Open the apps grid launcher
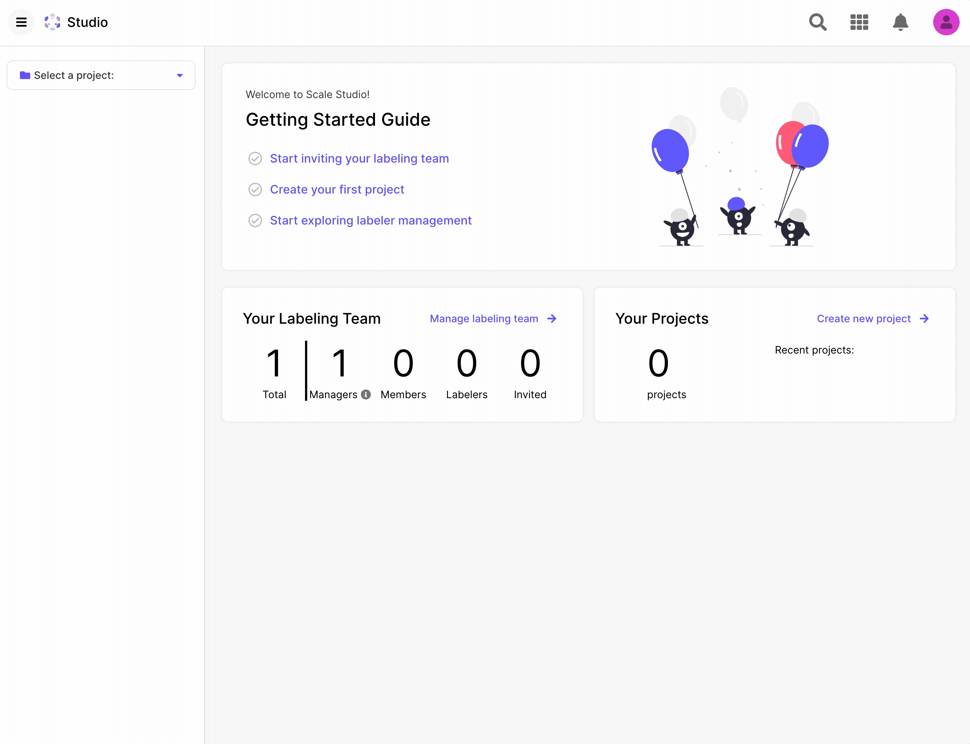This screenshot has width=970, height=744. click(859, 22)
